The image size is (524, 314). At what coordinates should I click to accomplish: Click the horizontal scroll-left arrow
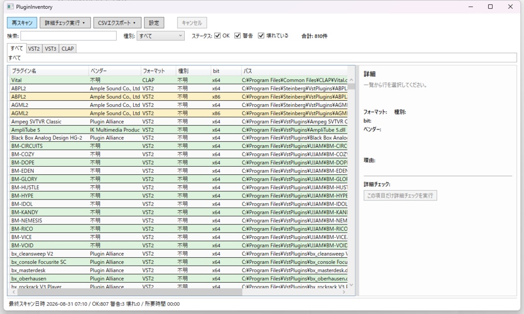click(x=14, y=292)
